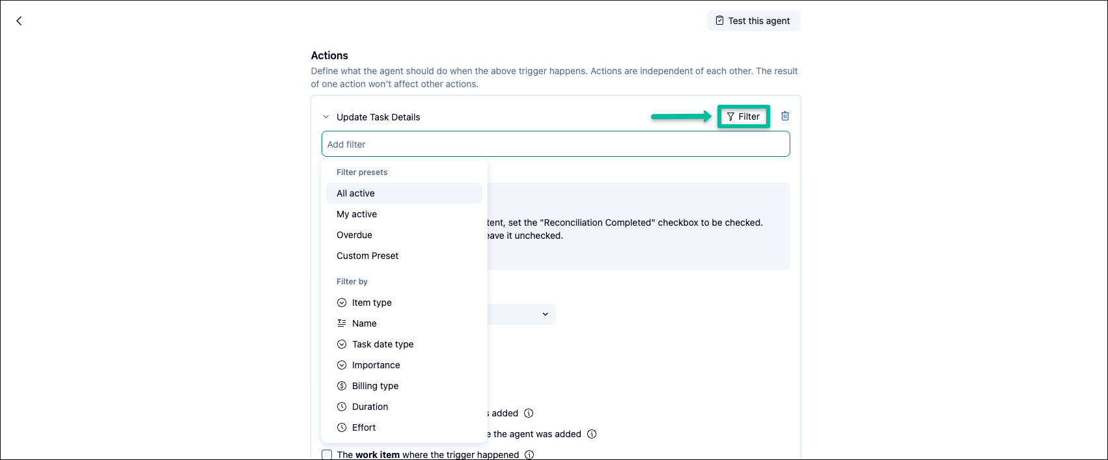Select Item type filter option
This screenshot has height=460, width=1108.
point(372,303)
